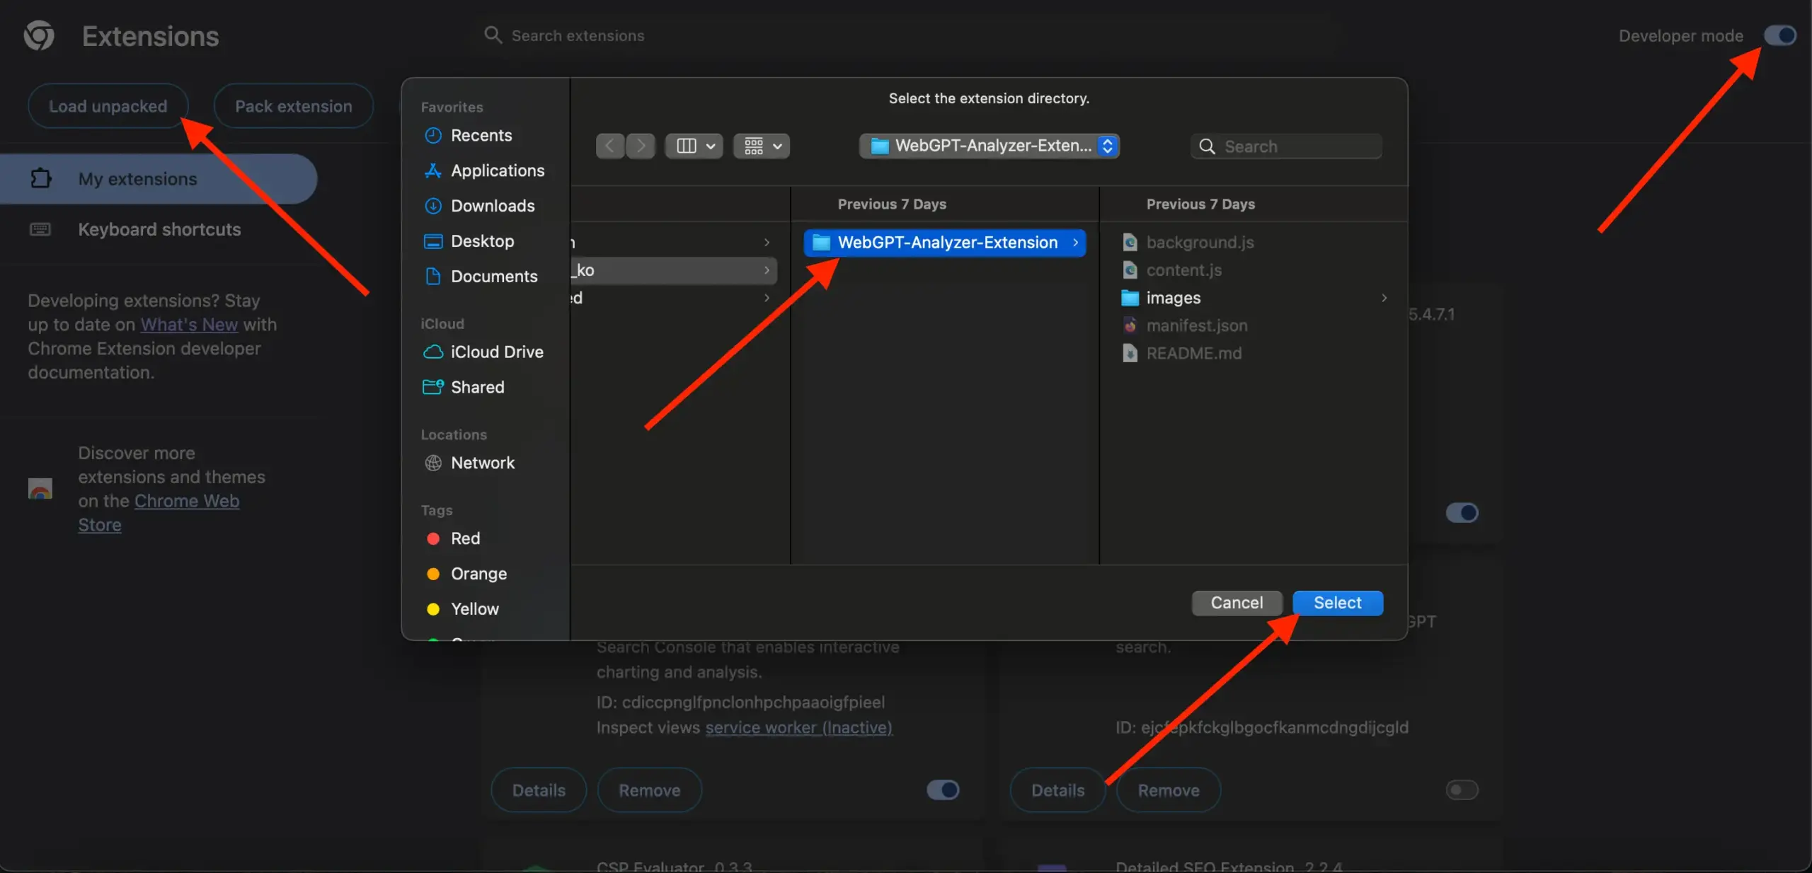Click the background.js file
This screenshot has width=1812, height=873.
1200,243
